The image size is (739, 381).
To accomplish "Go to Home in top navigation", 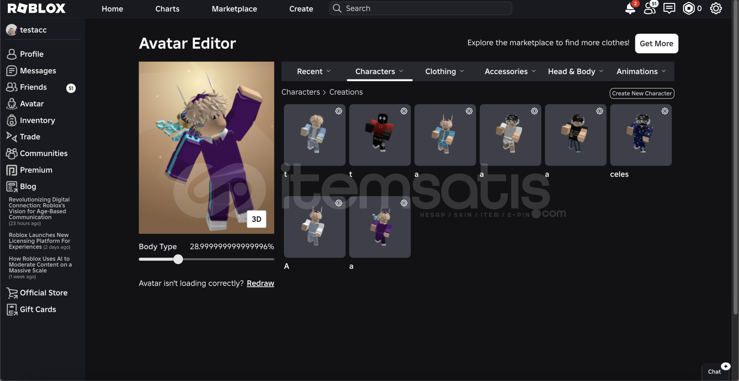I will (x=112, y=9).
